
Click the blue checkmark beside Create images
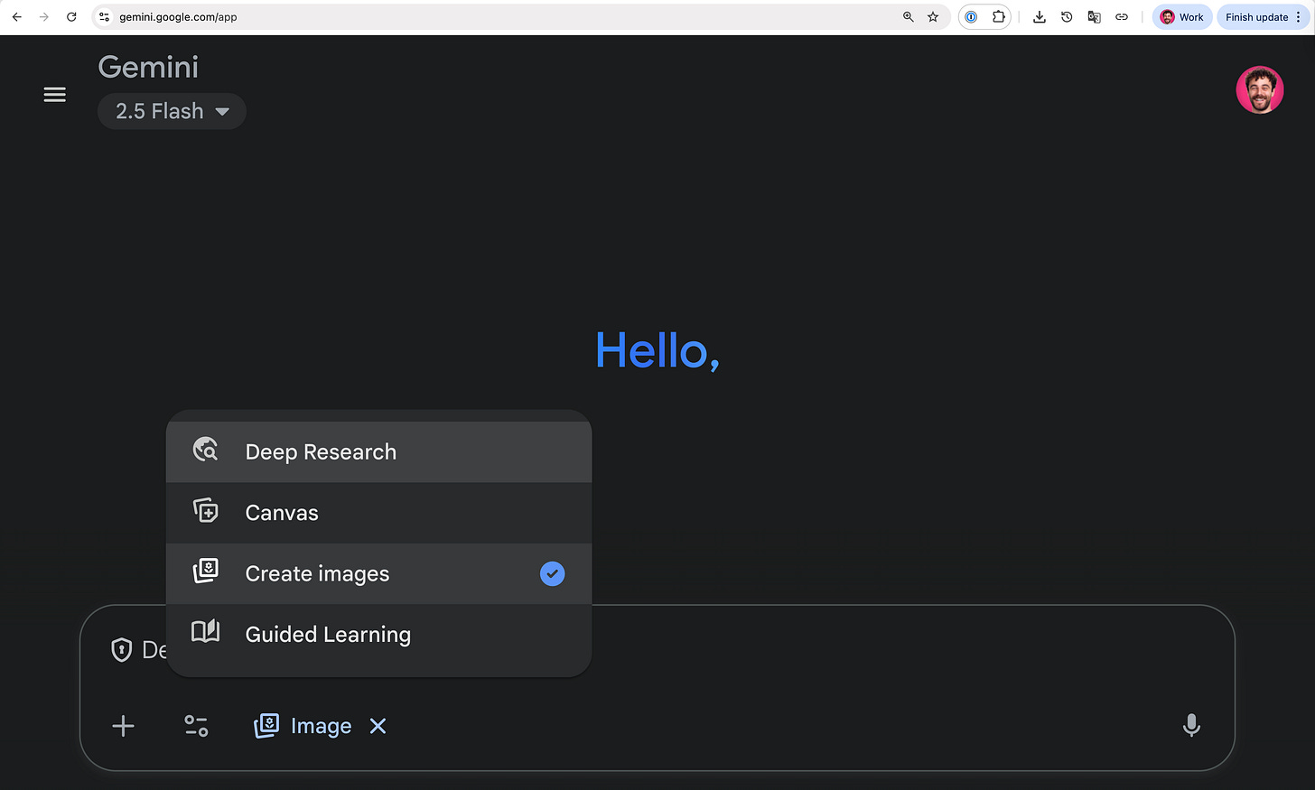(x=552, y=573)
